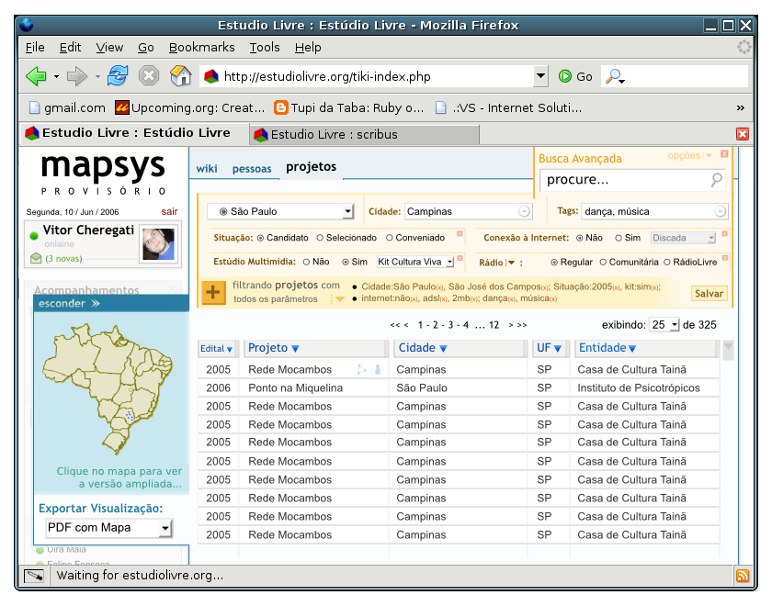Screen dimensions: 772x606
Task: Select Rádio Comunitária radio
Action: [603, 263]
